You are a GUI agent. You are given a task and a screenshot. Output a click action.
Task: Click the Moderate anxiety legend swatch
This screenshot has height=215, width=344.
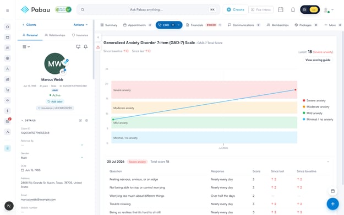tap(304, 107)
